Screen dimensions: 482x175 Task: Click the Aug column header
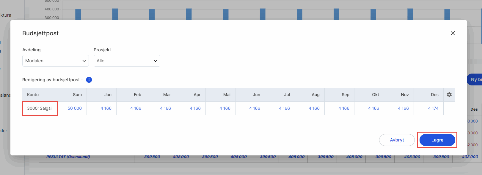pos(315,95)
